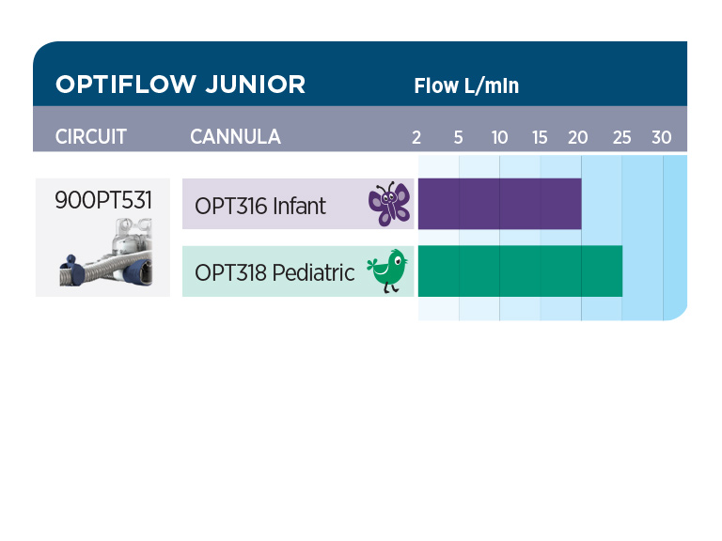Select the OPT318 Pediatric cannula label
The width and height of the screenshot is (722, 541).
pos(275,272)
